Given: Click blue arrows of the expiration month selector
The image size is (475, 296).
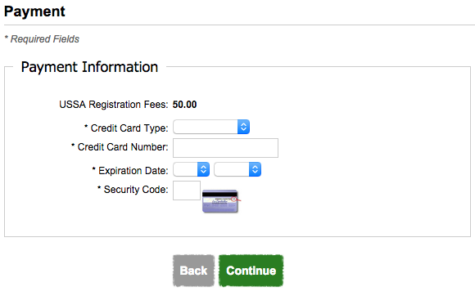Looking at the screenshot, I should [x=203, y=169].
